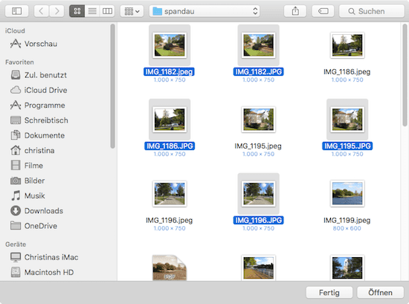Click the IMG_1195.jpeg file name

[x=258, y=146]
